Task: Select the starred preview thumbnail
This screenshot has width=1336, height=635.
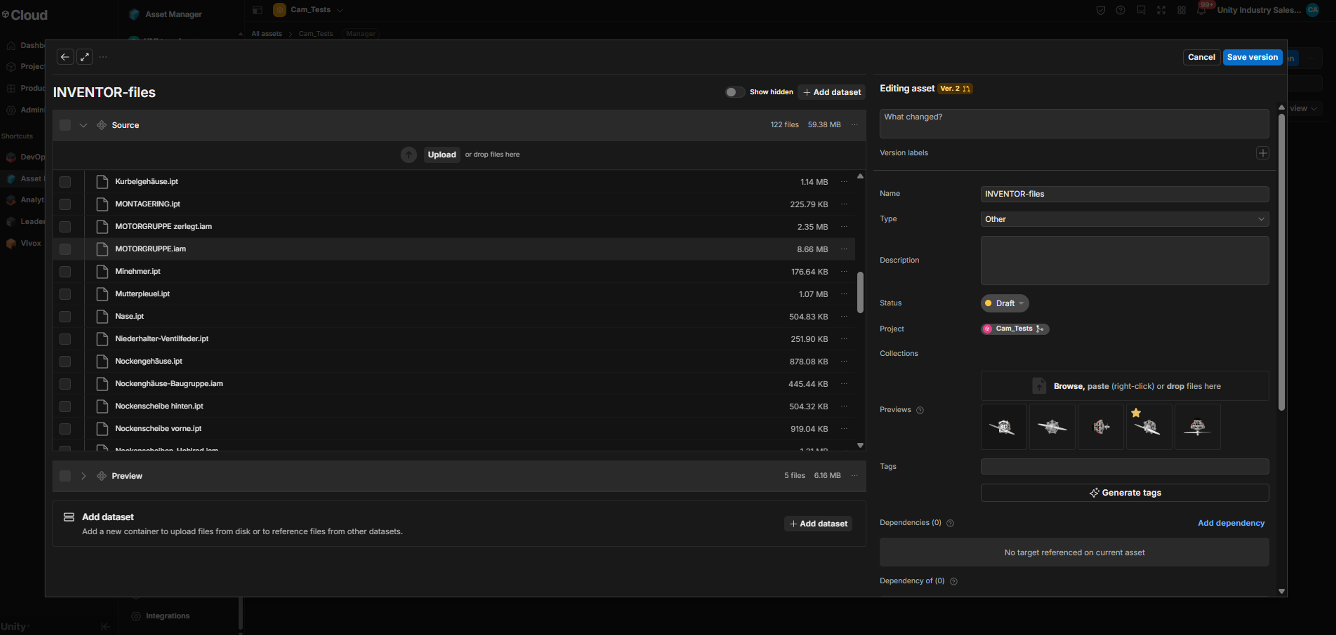Action: coord(1149,427)
